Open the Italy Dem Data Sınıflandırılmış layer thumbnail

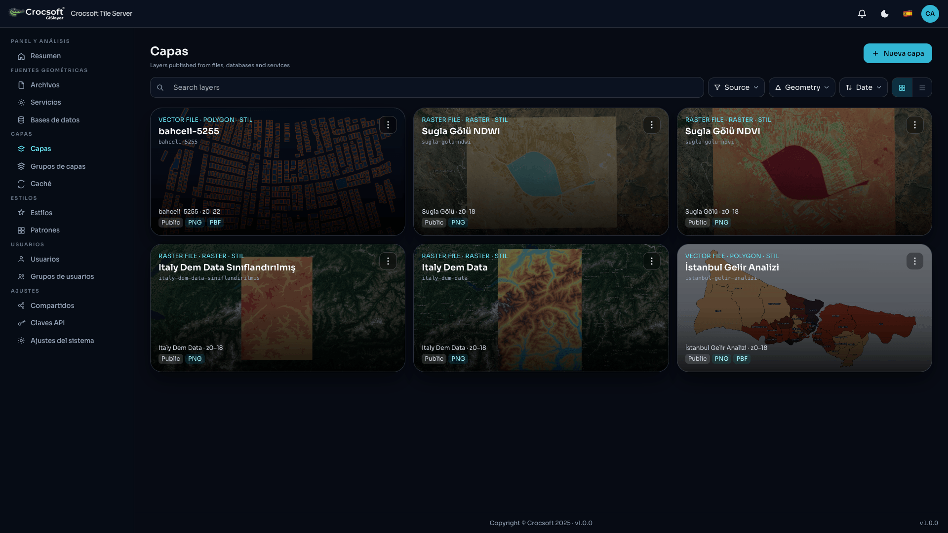tap(277, 308)
